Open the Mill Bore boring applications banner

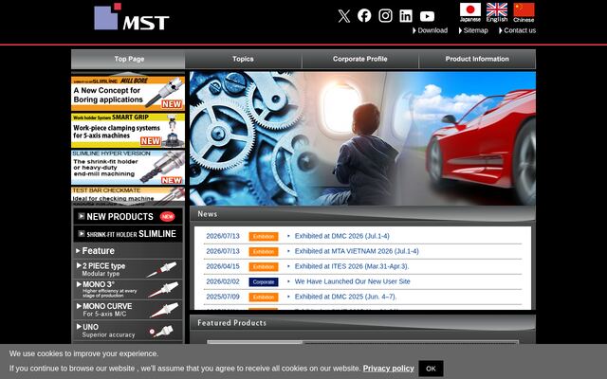point(128,94)
